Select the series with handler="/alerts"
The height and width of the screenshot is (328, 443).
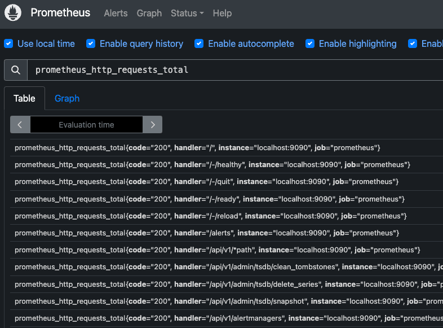(x=227, y=233)
